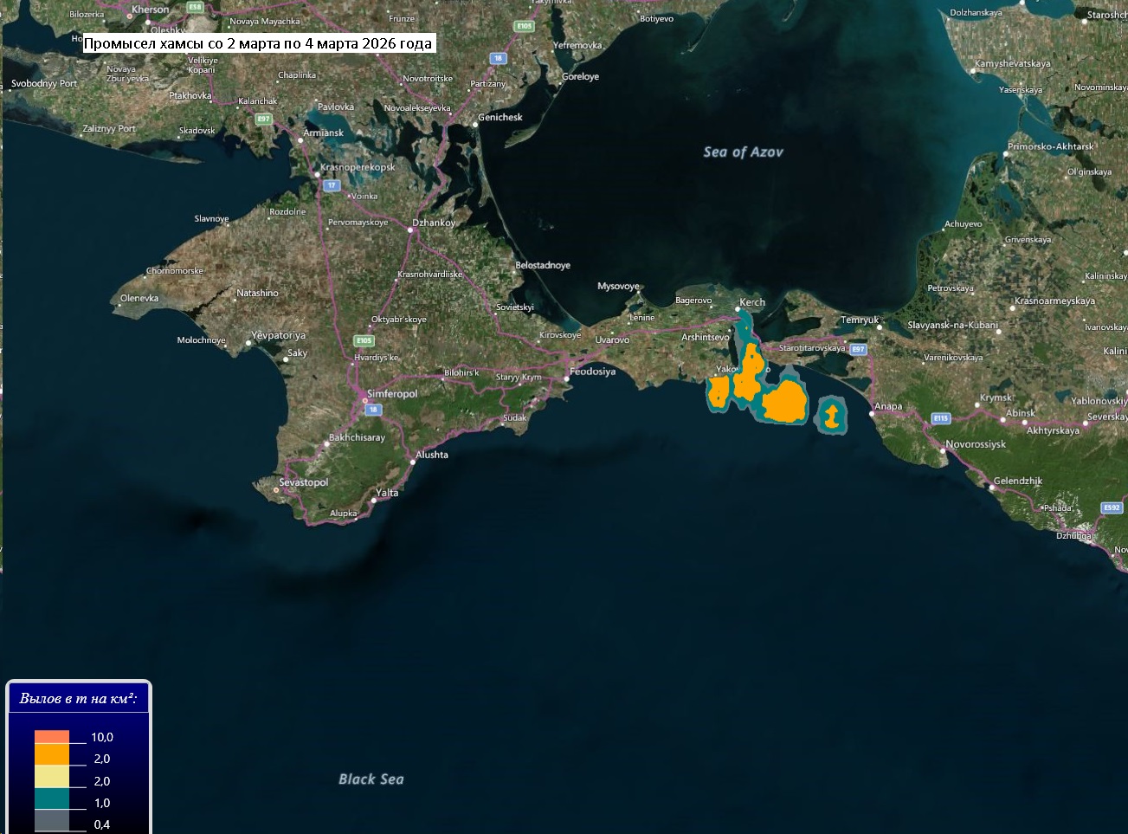The width and height of the screenshot is (1128, 834).
Task: Click the E97 road shield near Starotitarovskaya
Action: 858,349
